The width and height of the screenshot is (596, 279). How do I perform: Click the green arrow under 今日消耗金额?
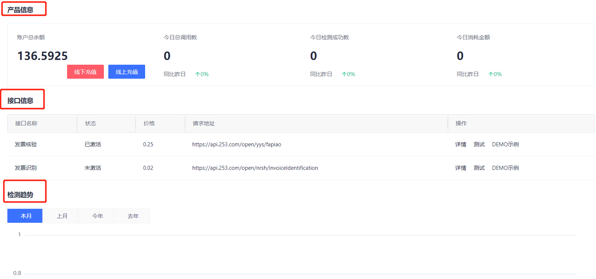point(491,74)
